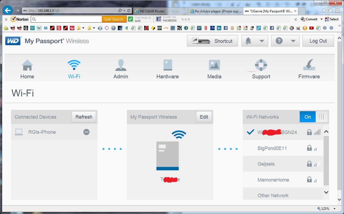Click the WD logo
This screenshot has width=344, height=214.
pyautogui.click(x=13, y=41)
